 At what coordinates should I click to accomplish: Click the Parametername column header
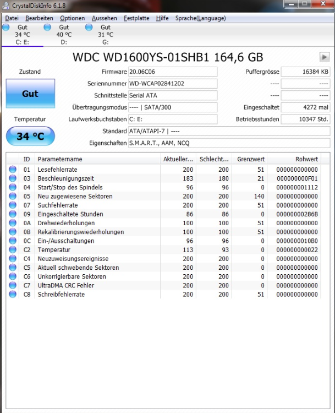tap(97, 159)
